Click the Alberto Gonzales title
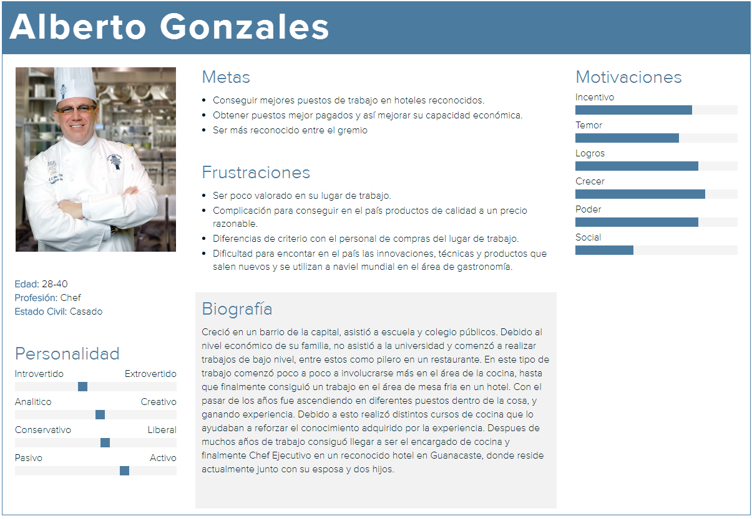752x519 pixels. point(169,27)
